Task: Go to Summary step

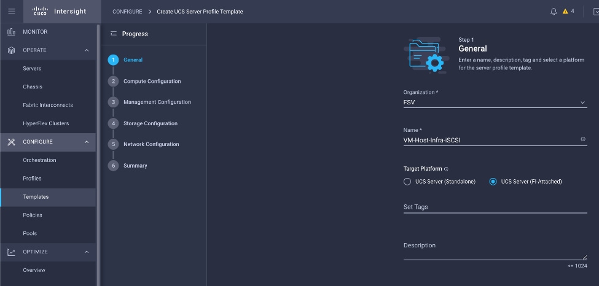Action: point(135,165)
